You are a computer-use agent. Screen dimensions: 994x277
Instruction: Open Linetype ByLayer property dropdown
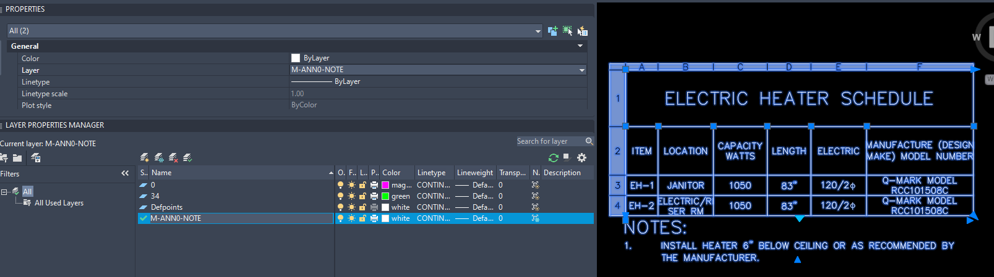coord(439,81)
